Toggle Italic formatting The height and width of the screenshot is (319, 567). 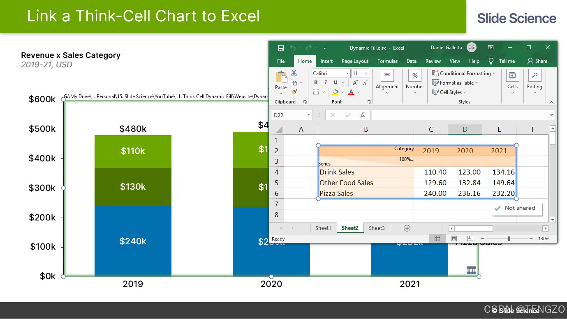(x=325, y=83)
